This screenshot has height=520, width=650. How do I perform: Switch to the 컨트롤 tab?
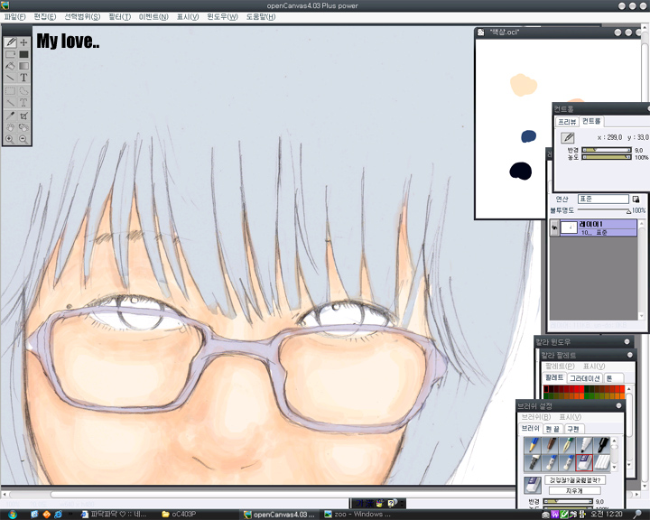click(x=591, y=121)
